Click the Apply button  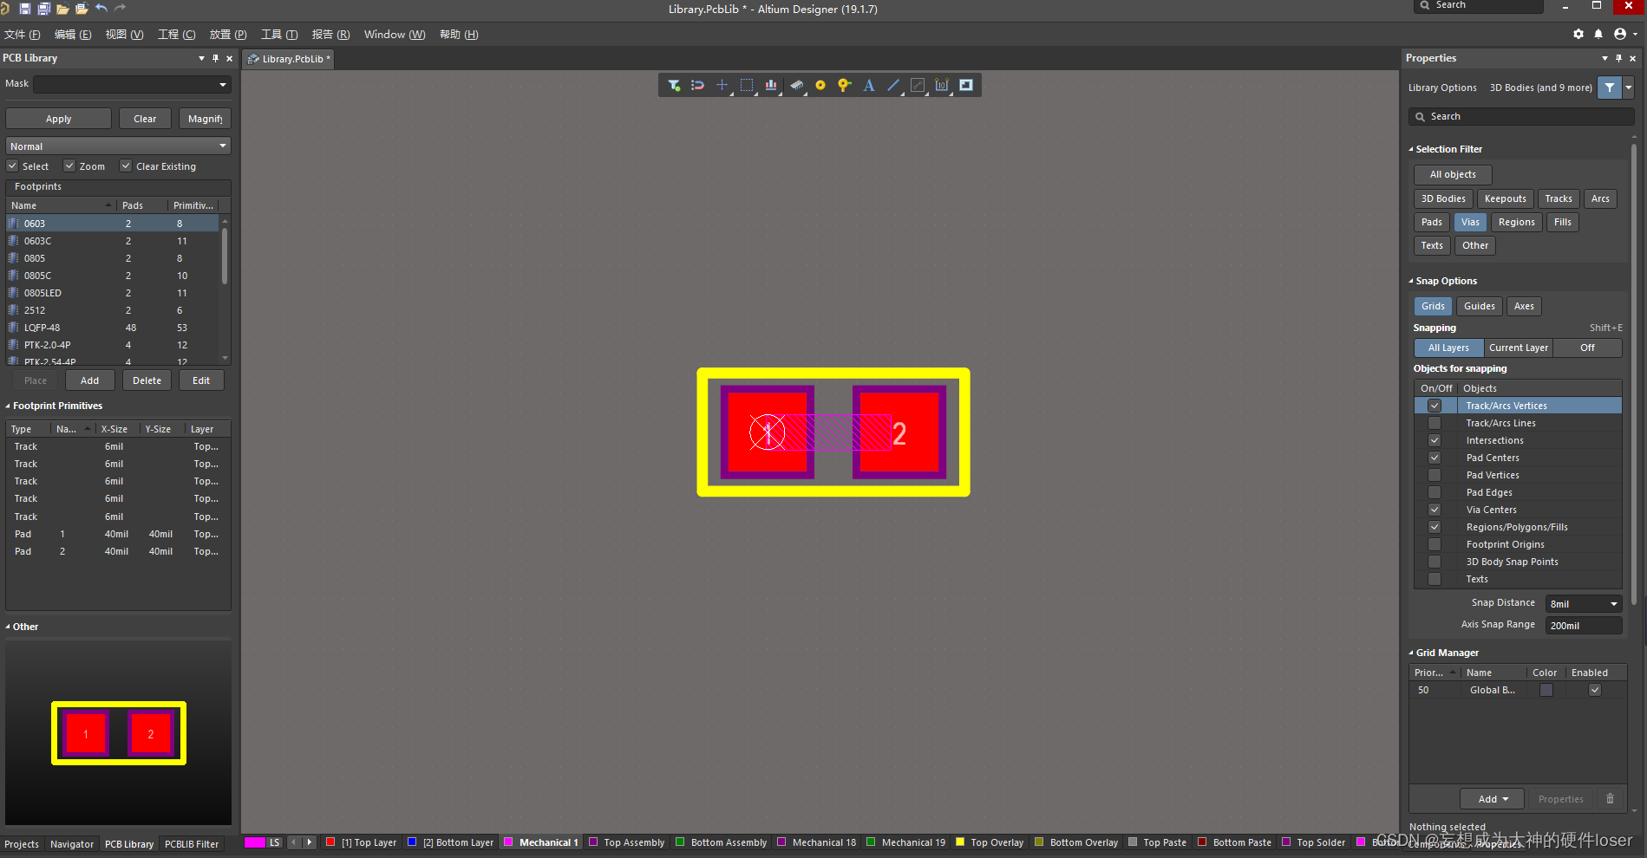point(59,119)
